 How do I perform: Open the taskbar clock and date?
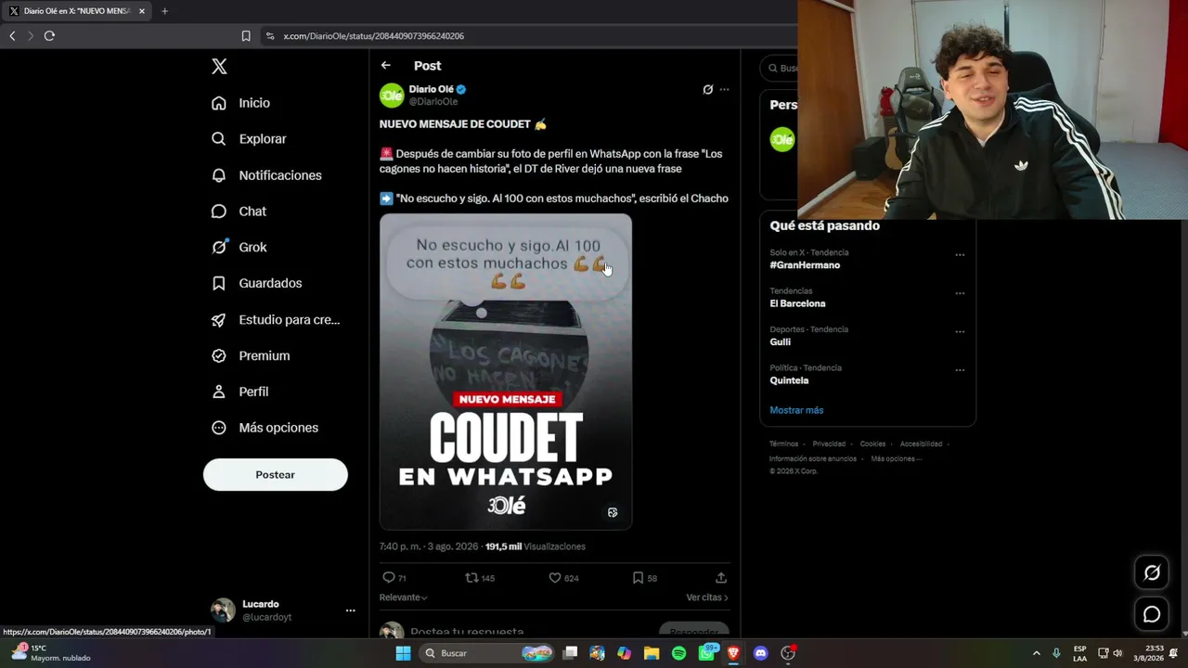[1147, 653]
